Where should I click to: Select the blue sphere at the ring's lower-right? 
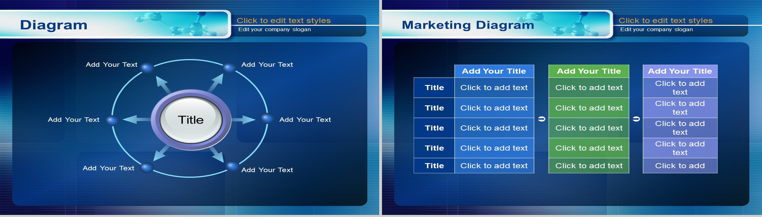click(x=232, y=167)
